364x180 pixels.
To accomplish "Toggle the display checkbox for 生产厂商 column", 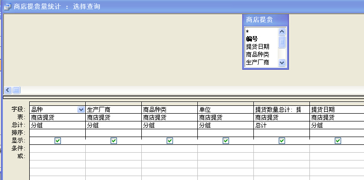I will [x=114, y=141].
